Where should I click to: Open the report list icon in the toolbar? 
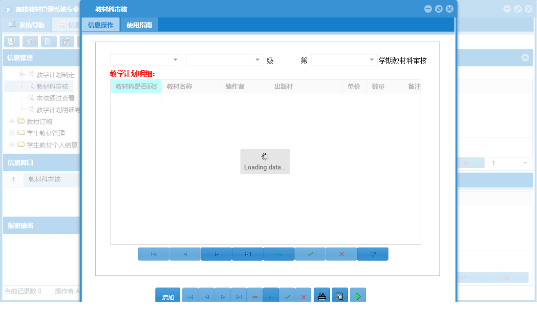click(30, 41)
